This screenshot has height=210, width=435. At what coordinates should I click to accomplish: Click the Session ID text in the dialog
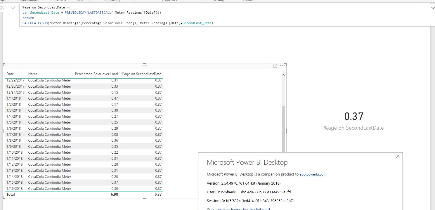click(x=251, y=201)
